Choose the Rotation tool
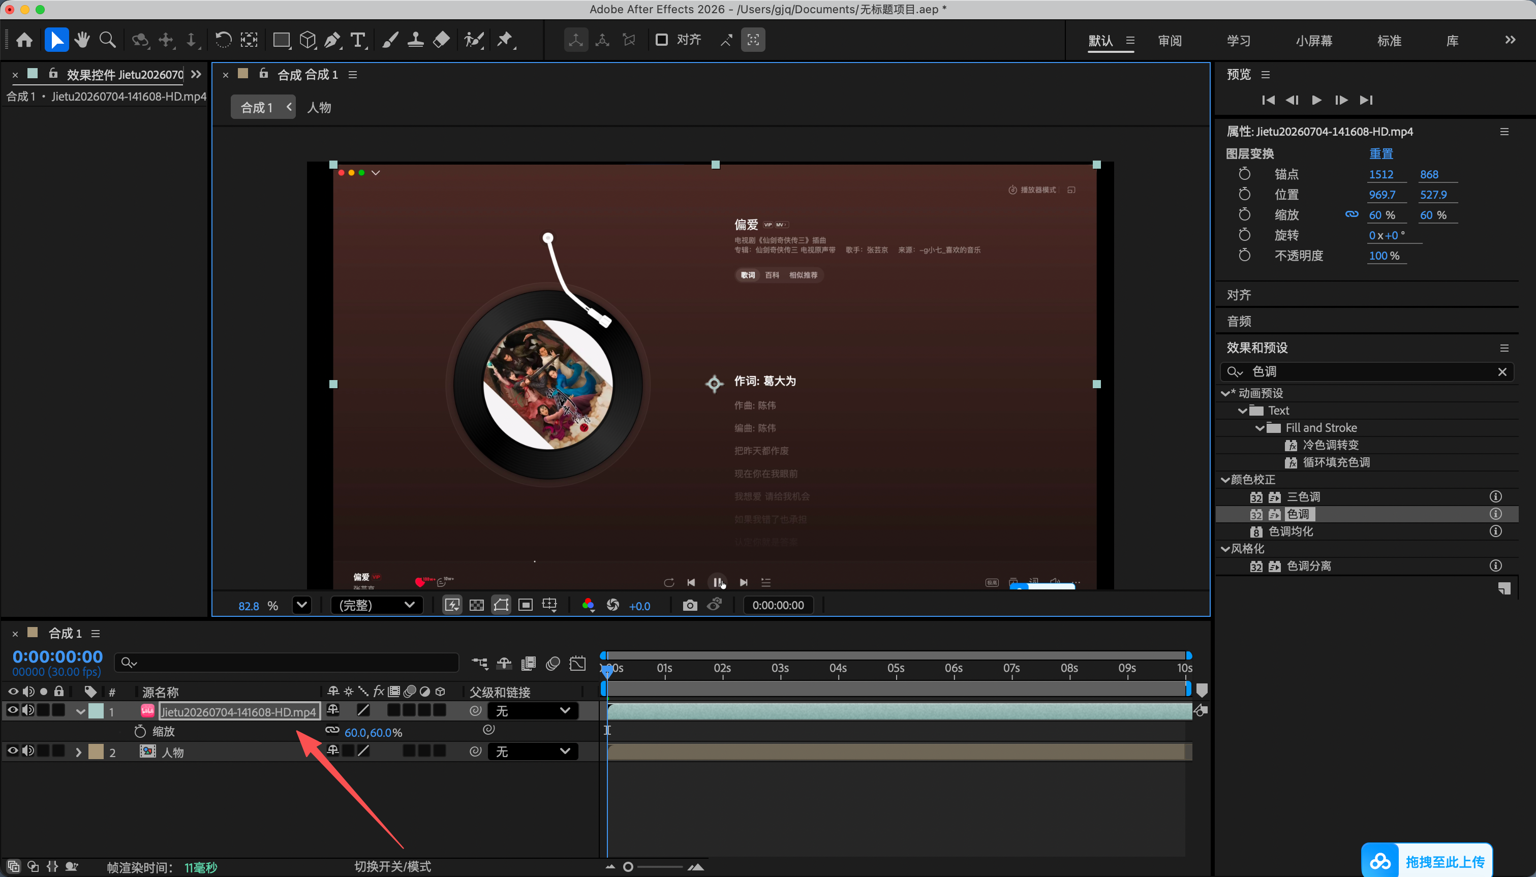This screenshot has height=877, width=1536. (223, 40)
